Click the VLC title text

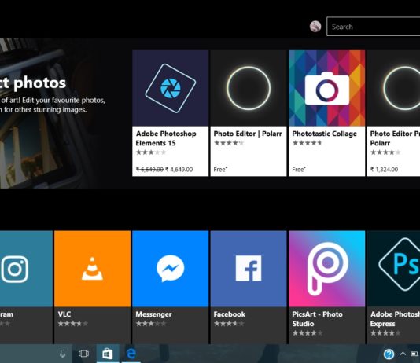tap(64, 314)
